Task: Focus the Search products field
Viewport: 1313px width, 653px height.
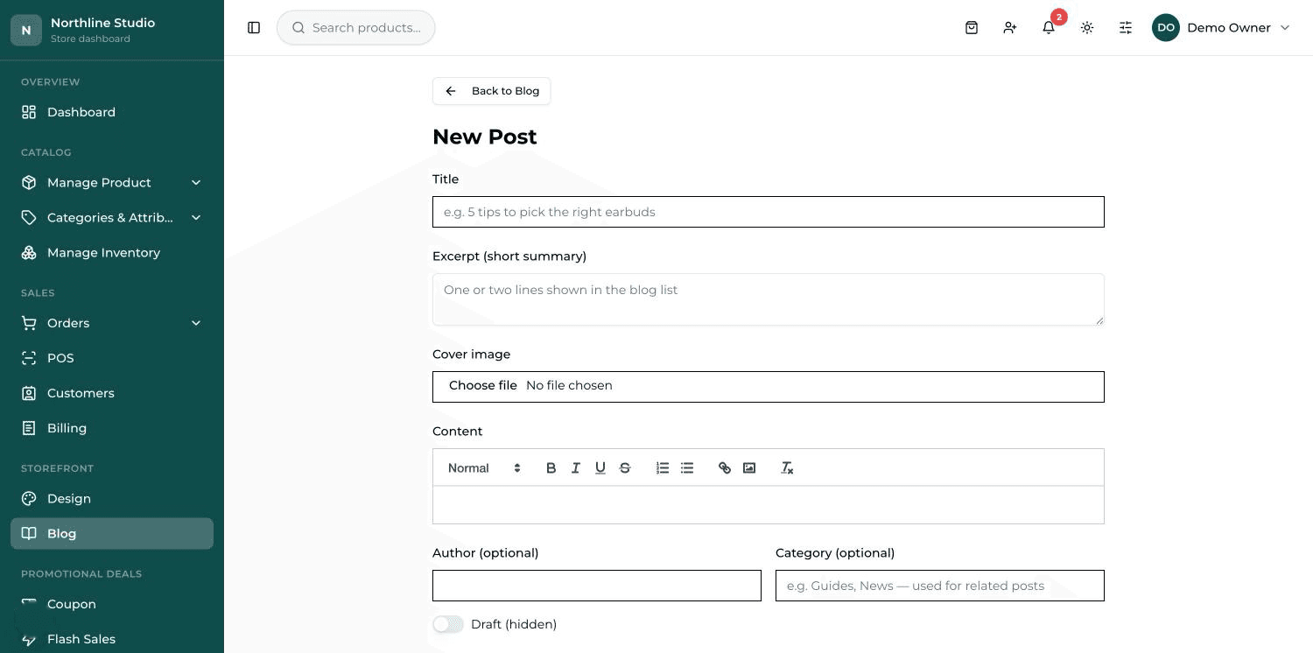Action: (x=356, y=28)
